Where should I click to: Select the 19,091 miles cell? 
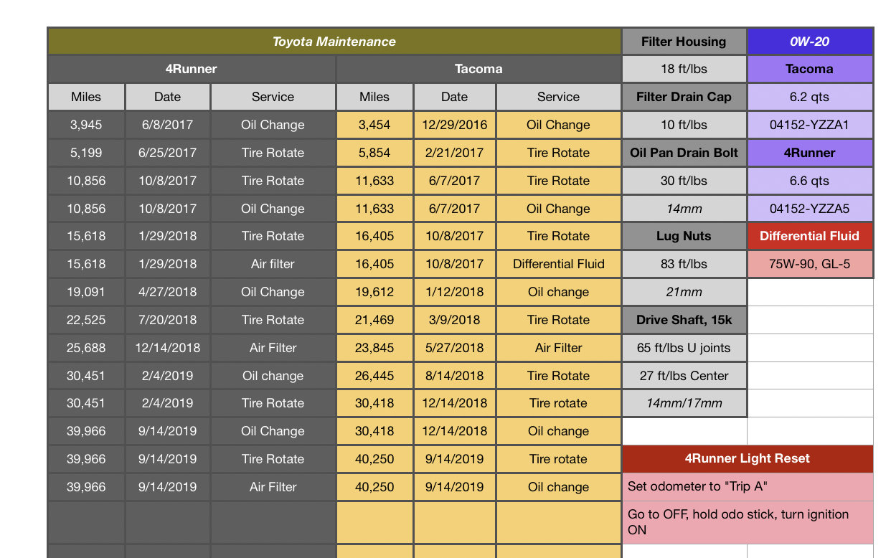point(86,292)
